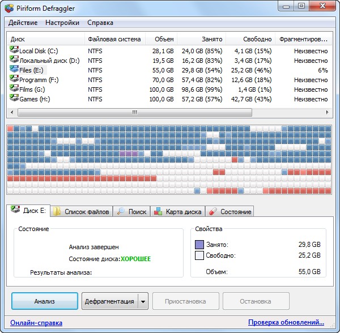Expand the Дефрагментация dropdown arrow

coord(143,301)
